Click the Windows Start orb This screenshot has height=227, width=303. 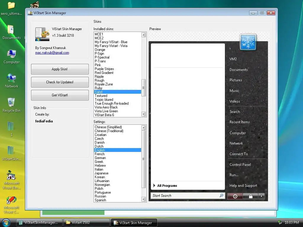6,223
